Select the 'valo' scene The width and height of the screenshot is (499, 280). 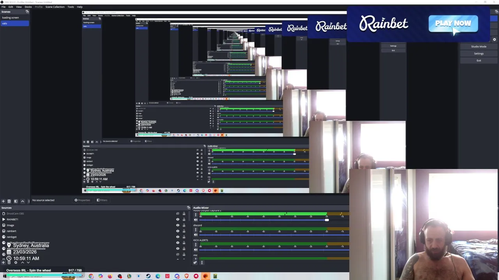click(x=14, y=23)
